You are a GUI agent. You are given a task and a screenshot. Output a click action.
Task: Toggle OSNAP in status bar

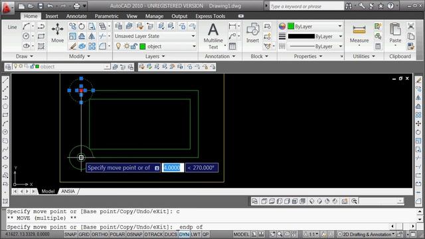pyautogui.click(x=135, y=234)
